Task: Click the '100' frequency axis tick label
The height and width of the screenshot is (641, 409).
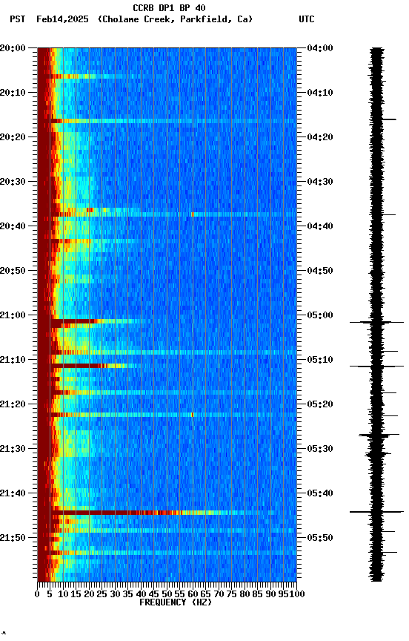Action: [x=297, y=594]
